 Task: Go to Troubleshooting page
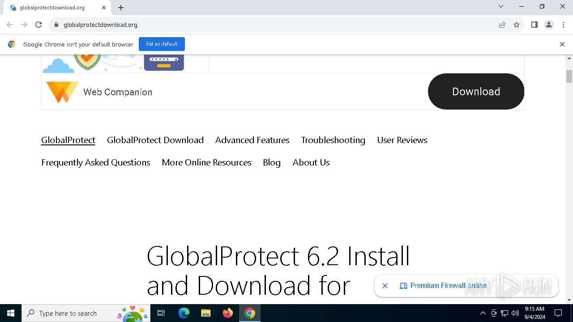pos(333,140)
